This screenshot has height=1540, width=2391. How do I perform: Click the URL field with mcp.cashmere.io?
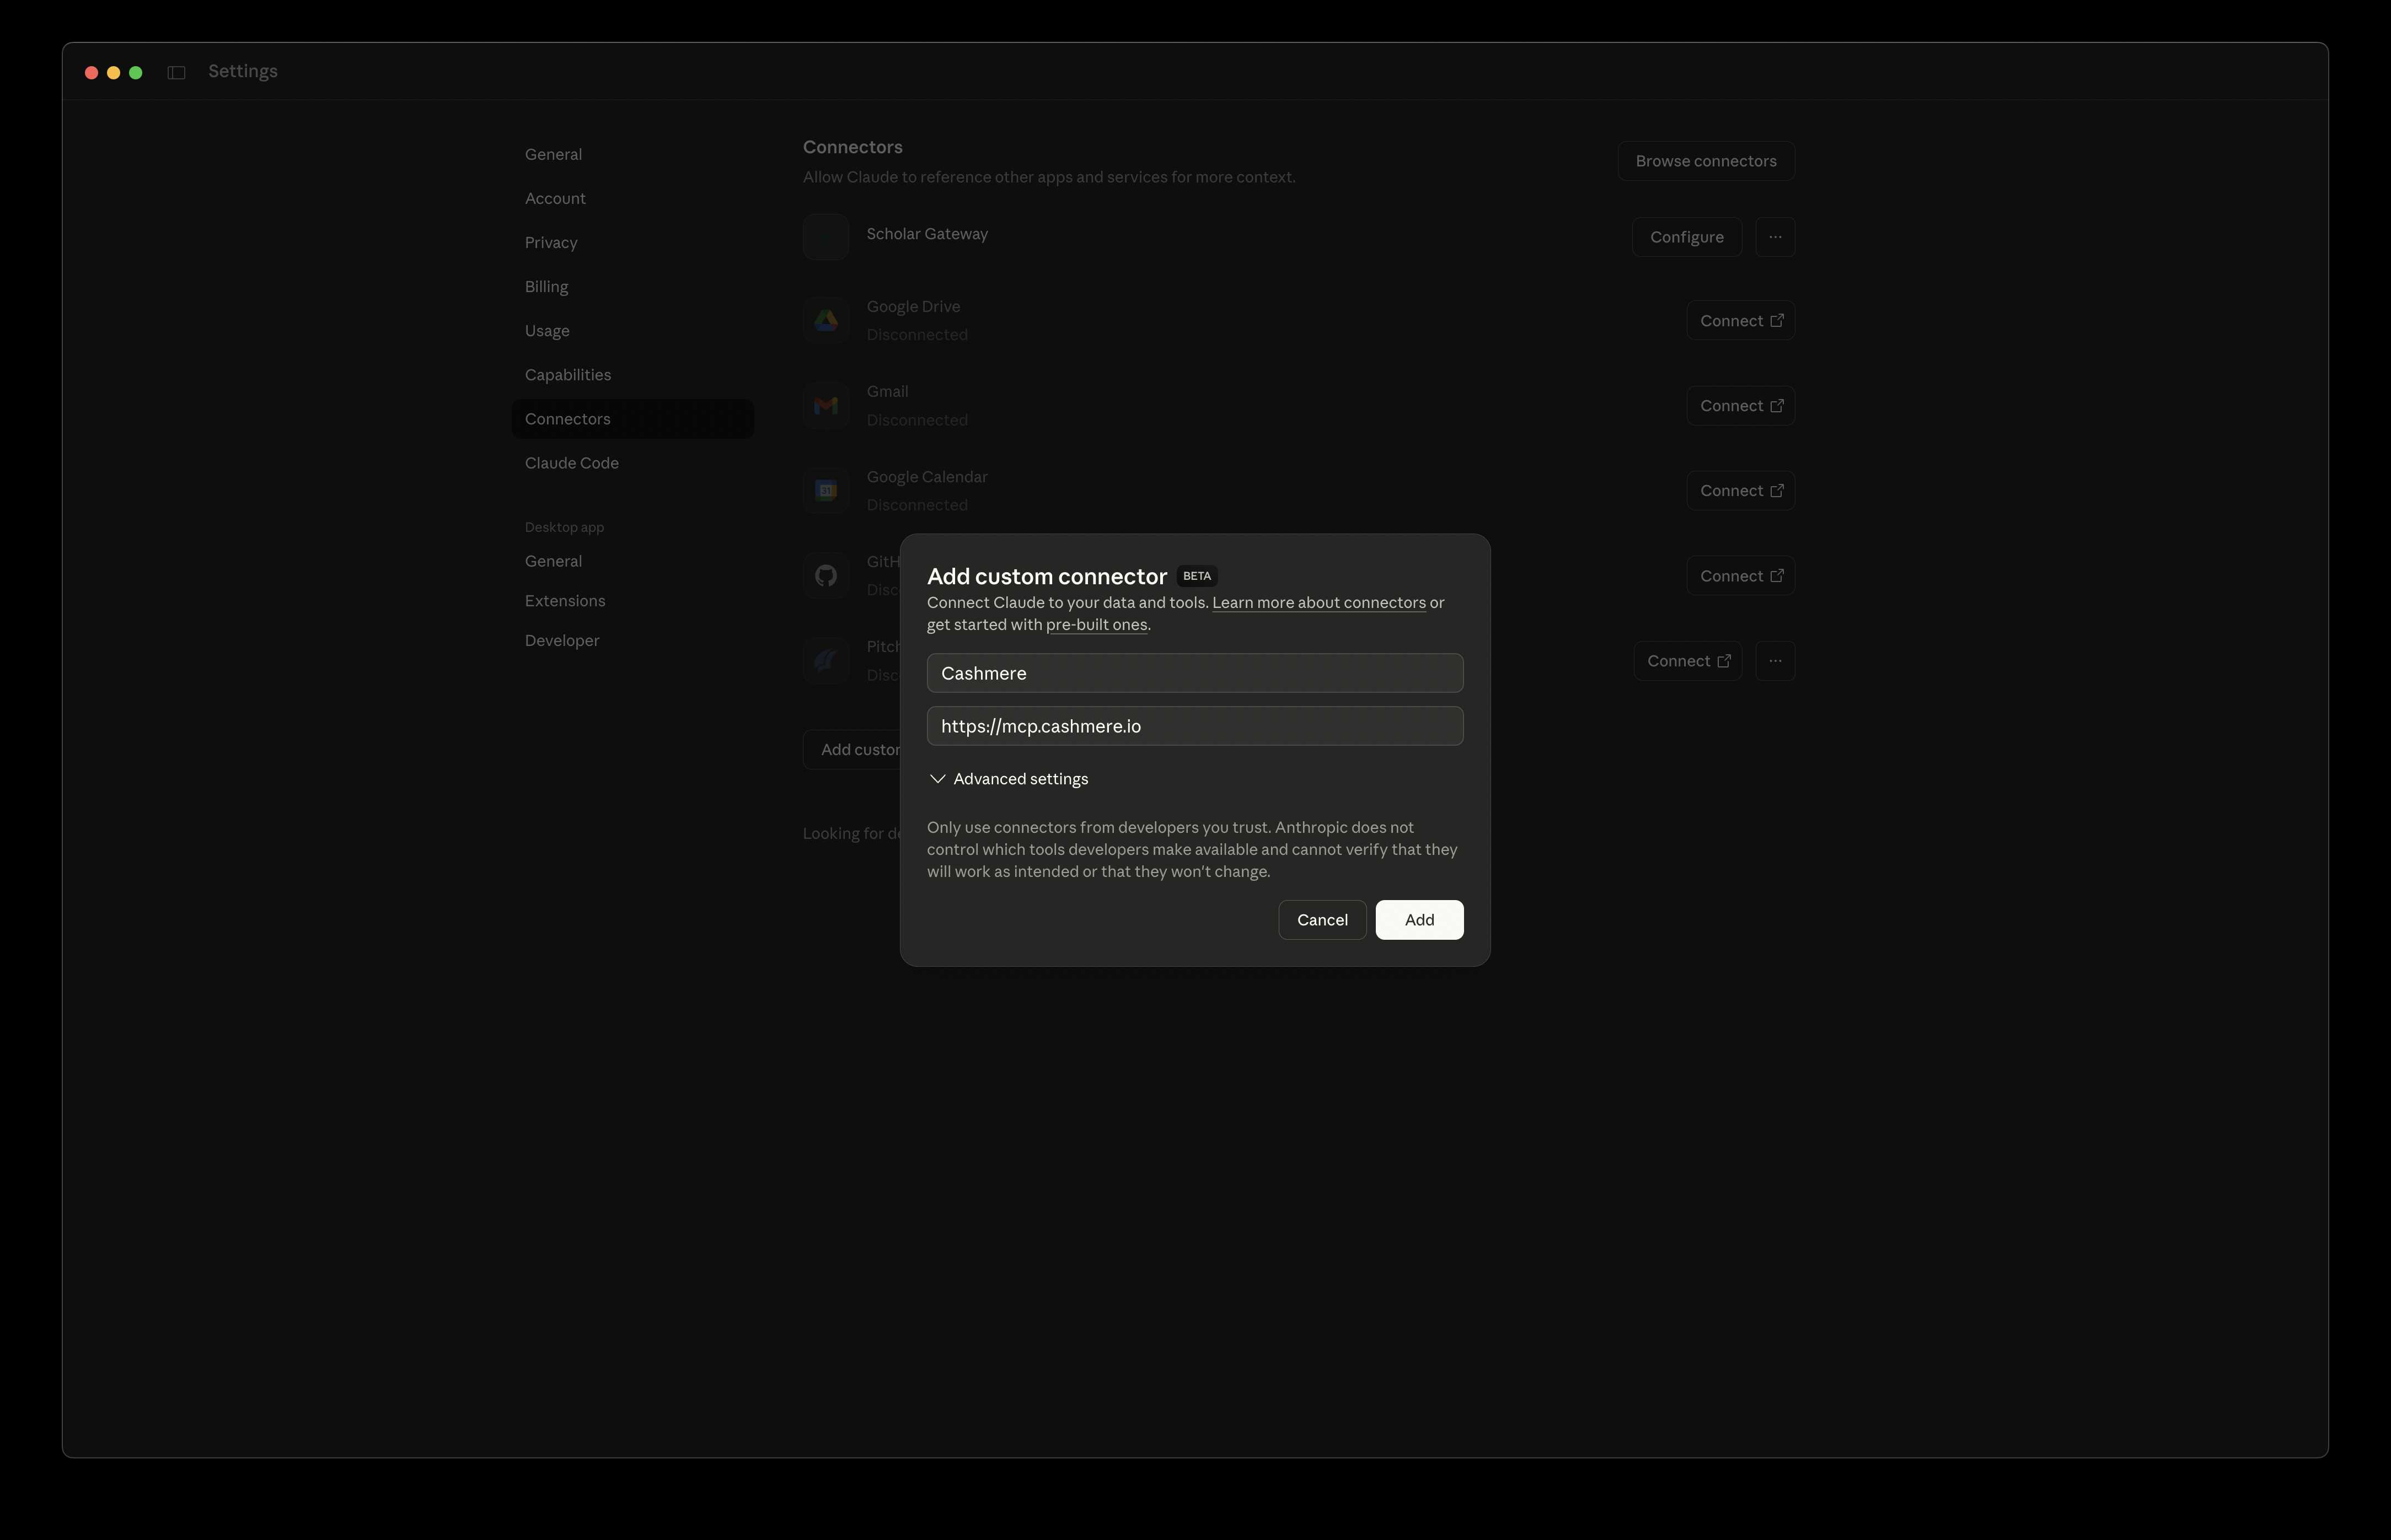point(1195,726)
